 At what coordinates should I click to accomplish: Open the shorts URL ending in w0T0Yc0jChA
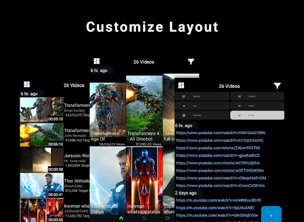218,163
